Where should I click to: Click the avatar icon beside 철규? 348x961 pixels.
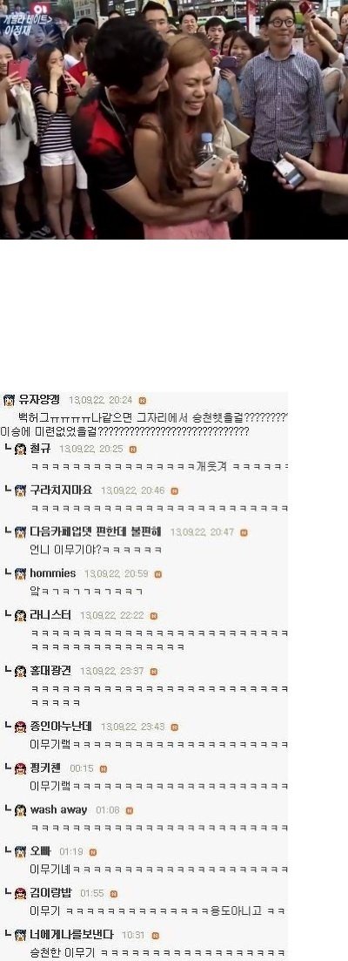click(x=20, y=450)
